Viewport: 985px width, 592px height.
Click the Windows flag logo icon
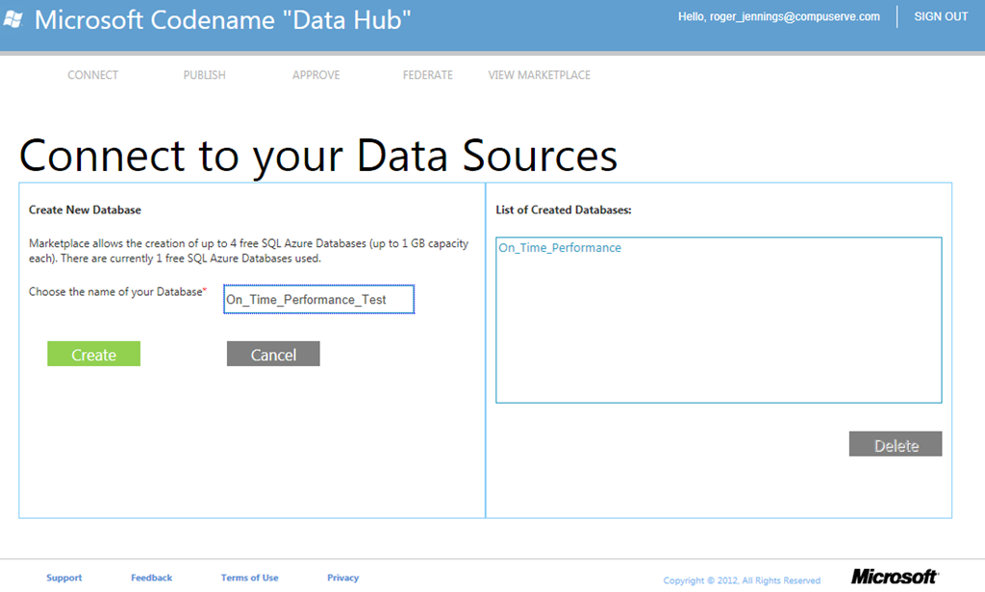13,19
